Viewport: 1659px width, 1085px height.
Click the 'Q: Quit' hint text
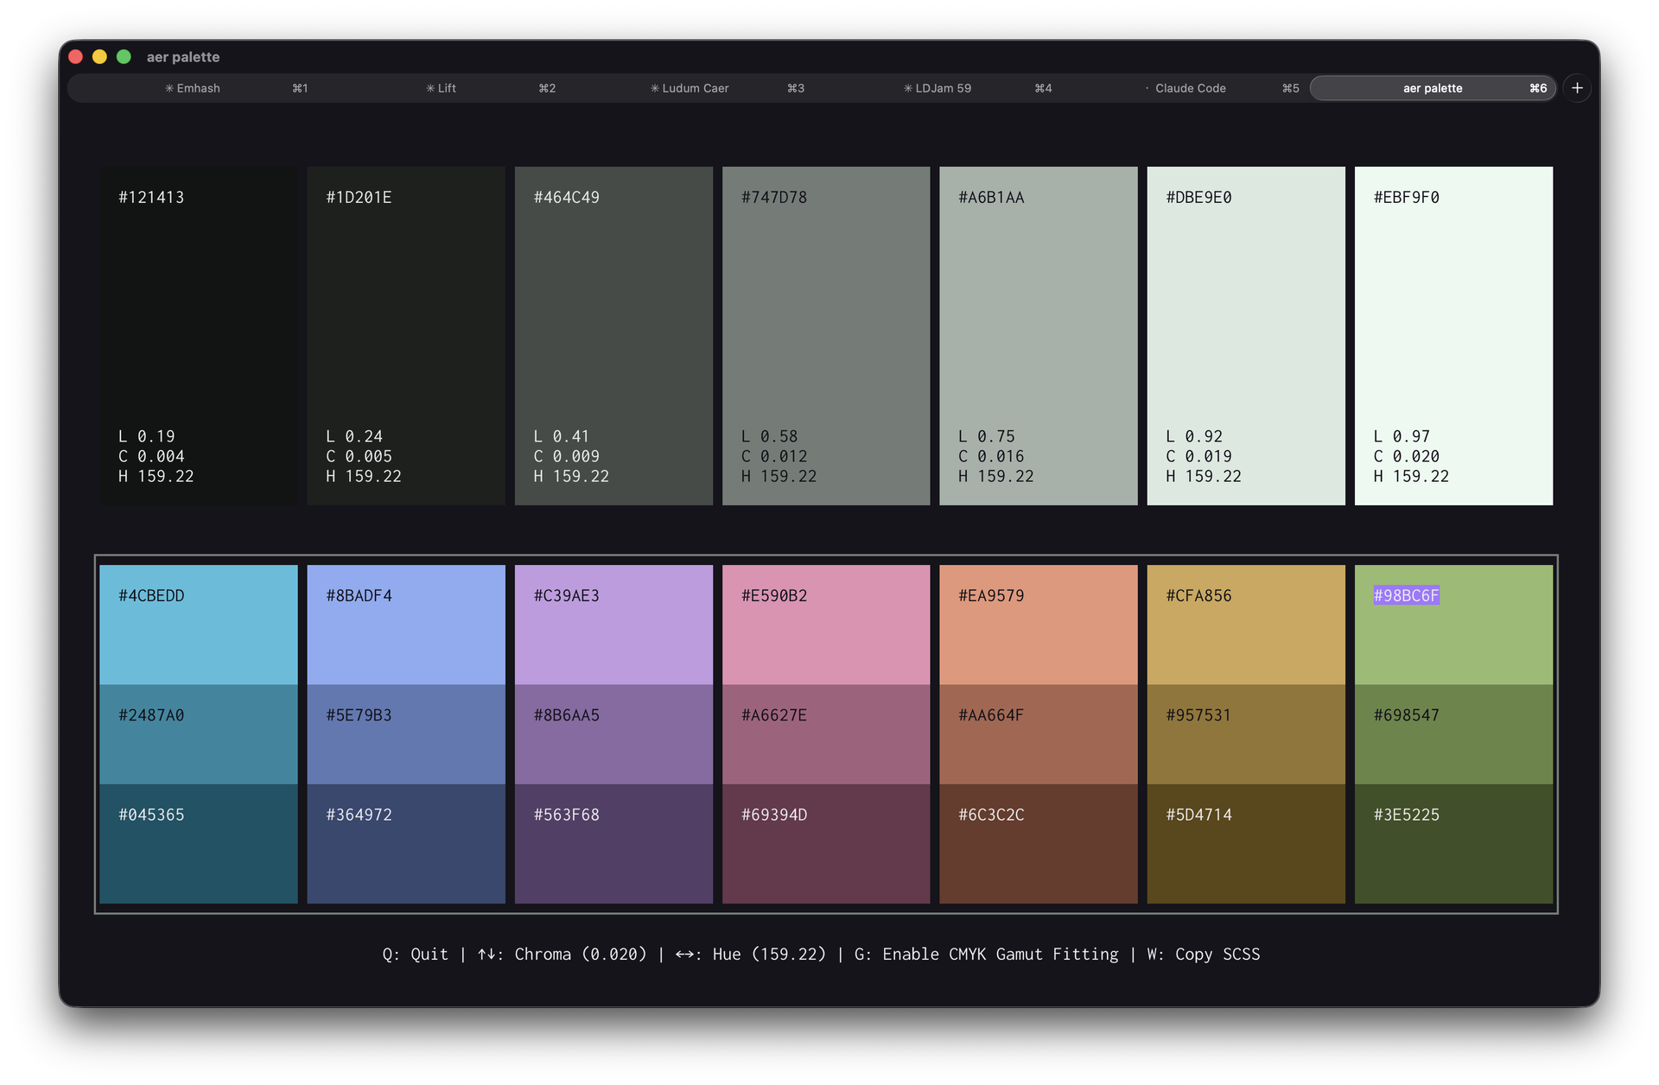pyautogui.click(x=416, y=954)
